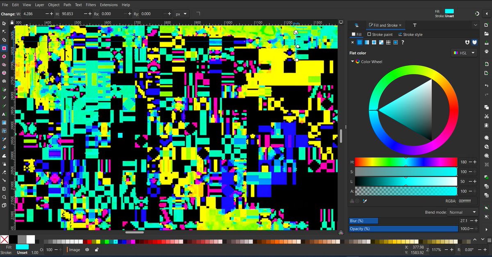492x257 pixels.
Task: Switch to the Stroke paint tab
Action: [380, 34]
